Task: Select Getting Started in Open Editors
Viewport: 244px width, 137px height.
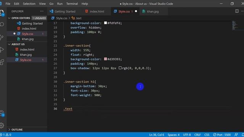Action: point(32,24)
